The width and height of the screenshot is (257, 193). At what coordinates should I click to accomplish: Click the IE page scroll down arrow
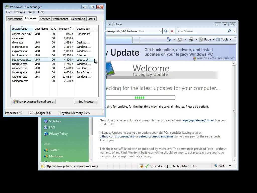click(234, 160)
